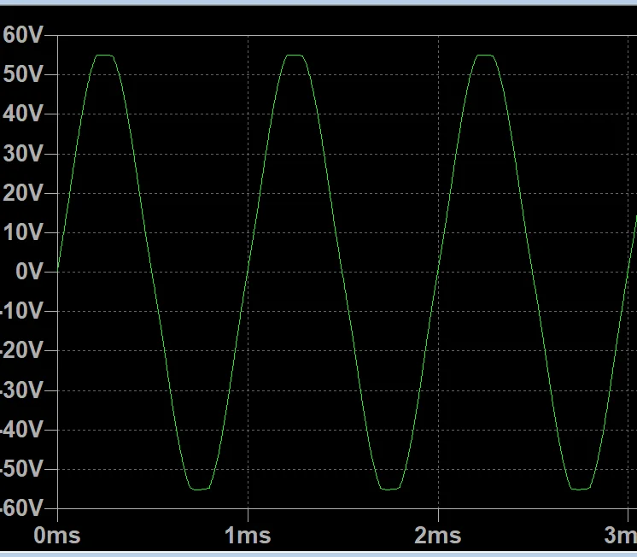Click the -60V label at axis bottom
637x557 pixels.
[20, 508]
